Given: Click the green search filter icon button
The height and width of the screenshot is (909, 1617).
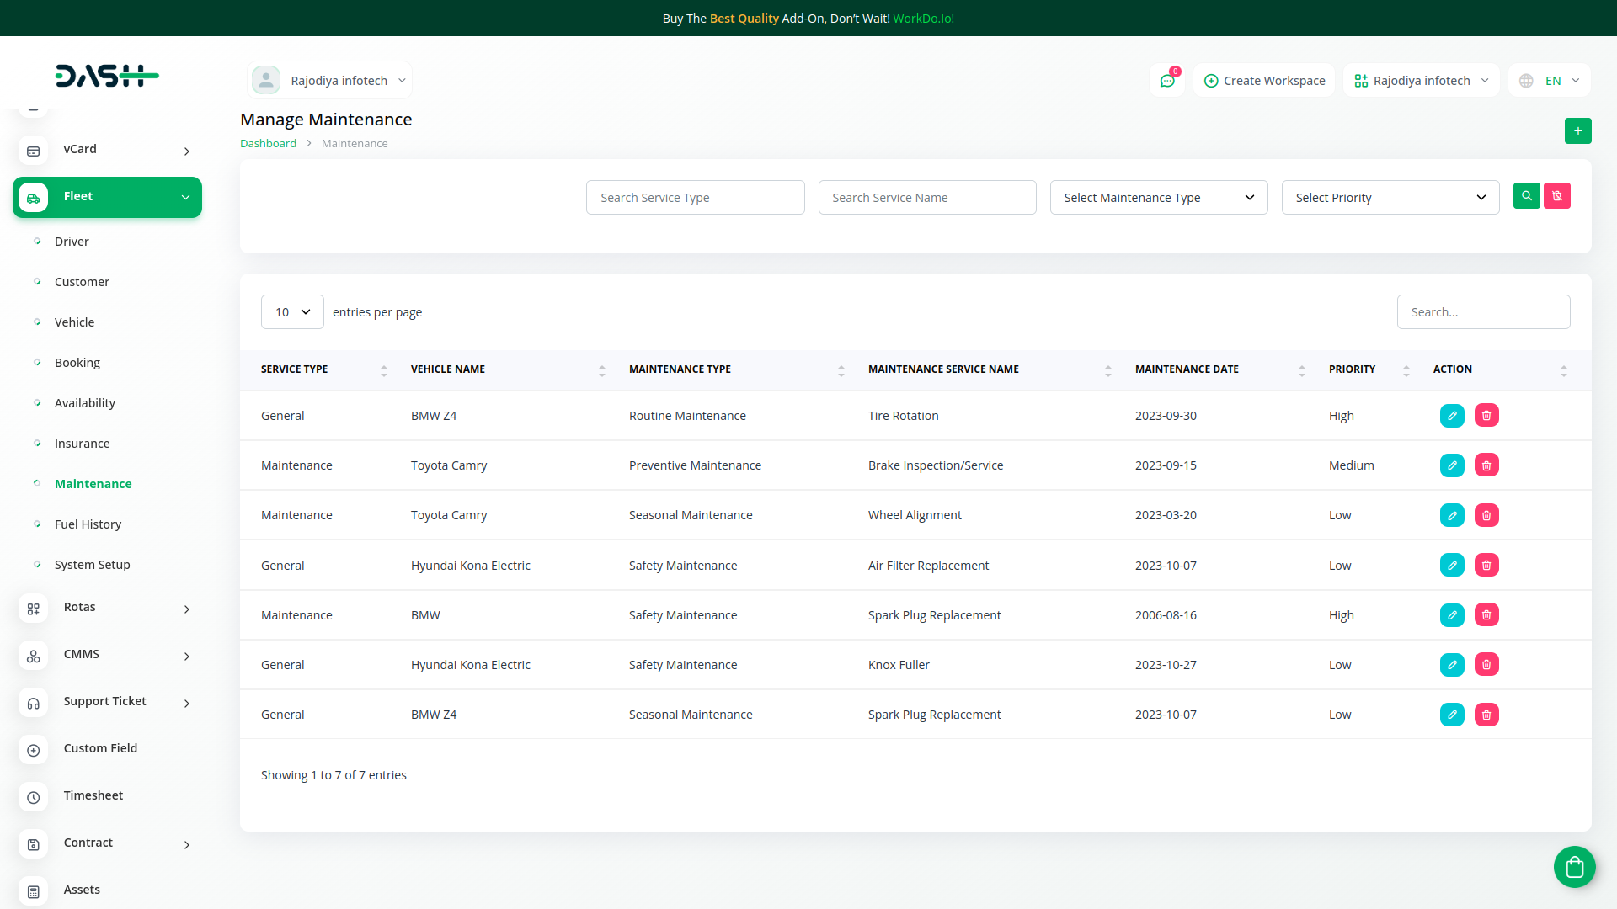Looking at the screenshot, I should pos(1526,196).
